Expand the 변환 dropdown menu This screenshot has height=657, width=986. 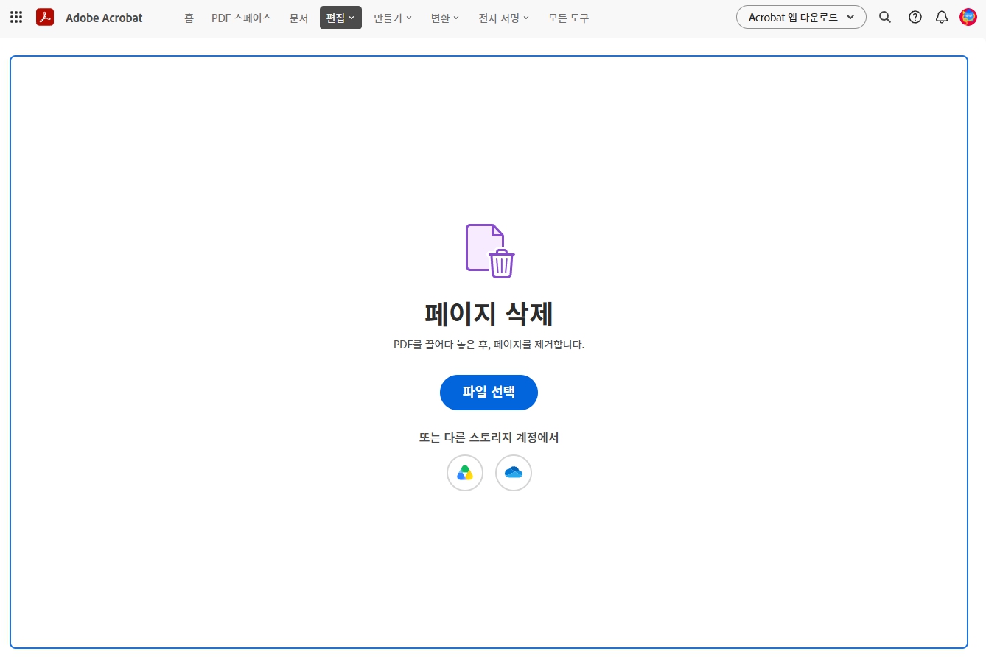tap(445, 18)
